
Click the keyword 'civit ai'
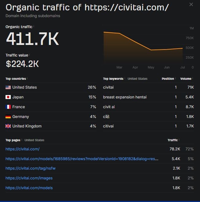coord(109,107)
